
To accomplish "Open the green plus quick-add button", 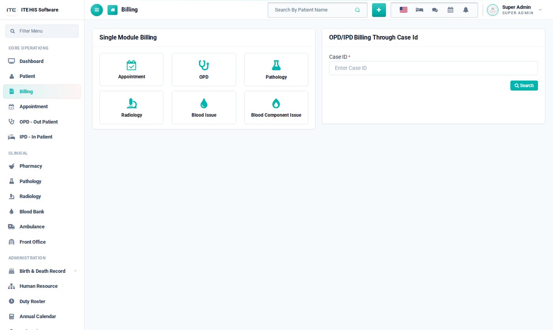I will coord(379,10).
